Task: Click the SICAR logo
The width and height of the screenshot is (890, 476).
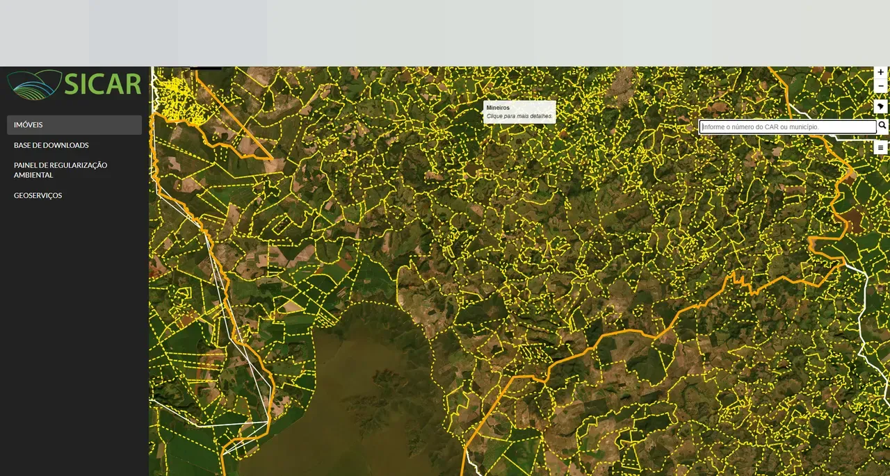Action: click(x=74, y=84)
